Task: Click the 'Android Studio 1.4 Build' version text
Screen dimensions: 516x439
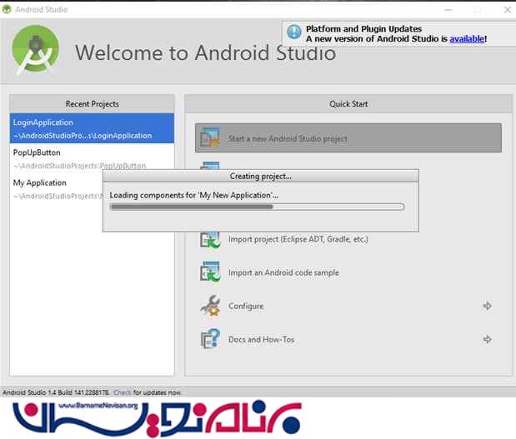Action: point(56,392)
